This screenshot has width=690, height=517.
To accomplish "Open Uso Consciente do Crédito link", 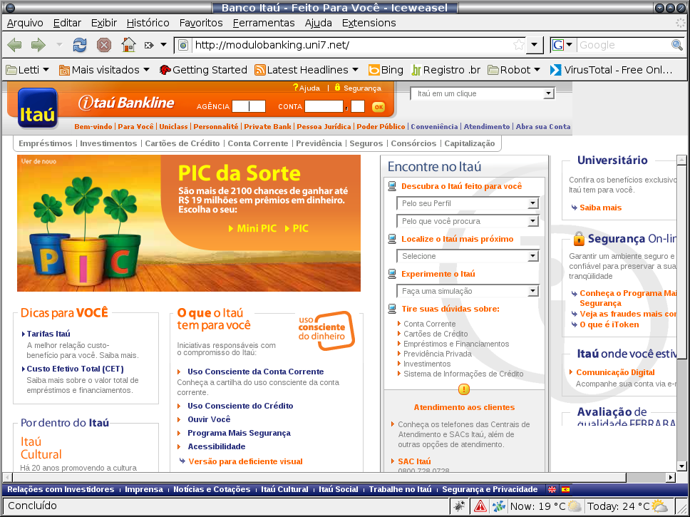I will pyautogui.click(x=240, y=406).
